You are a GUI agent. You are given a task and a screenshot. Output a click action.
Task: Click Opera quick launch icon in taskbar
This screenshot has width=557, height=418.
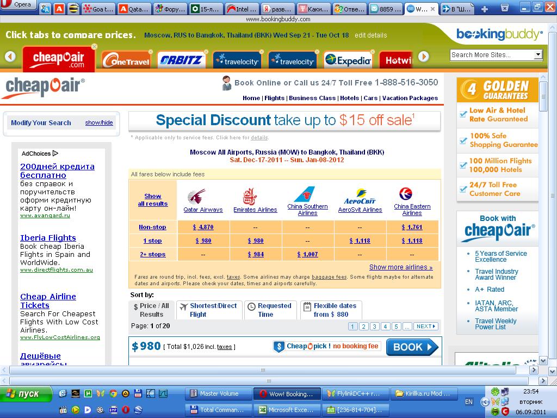pyautogui.click(x=126, y=410)
